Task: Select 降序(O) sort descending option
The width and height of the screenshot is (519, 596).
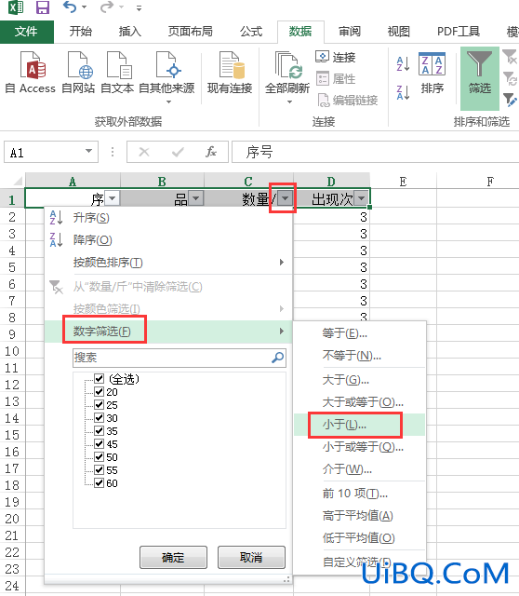Action: (x=168, y=240)
